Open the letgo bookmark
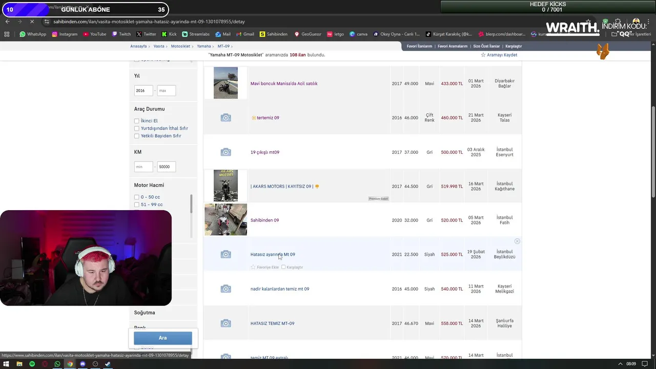 click(335, 34)
